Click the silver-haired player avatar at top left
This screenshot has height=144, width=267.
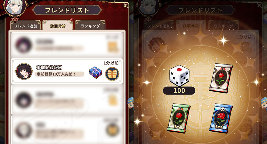tap(15, 8)
